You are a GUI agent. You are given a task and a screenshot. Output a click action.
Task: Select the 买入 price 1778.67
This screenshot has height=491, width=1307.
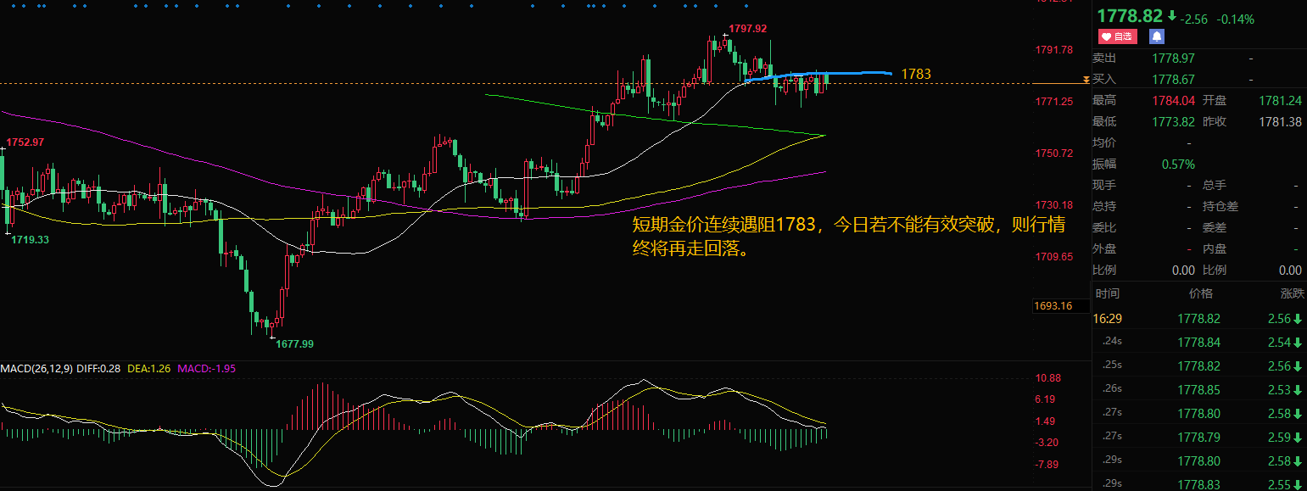tap(1173, 79)
